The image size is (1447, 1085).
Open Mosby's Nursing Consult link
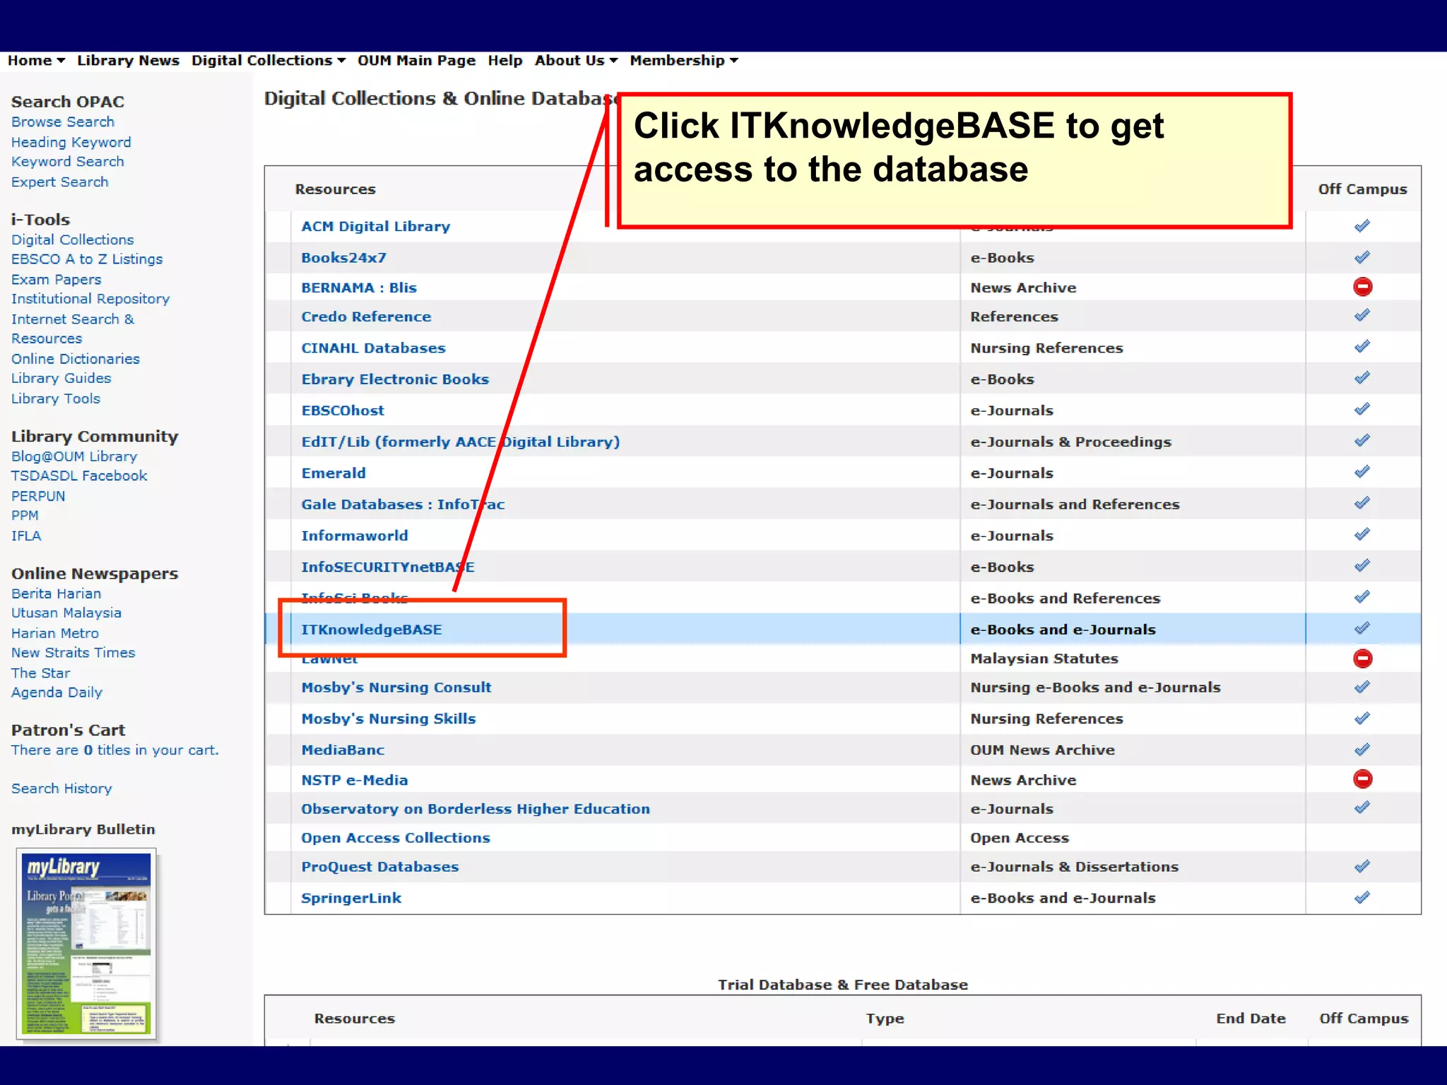[x=396, y=687]
